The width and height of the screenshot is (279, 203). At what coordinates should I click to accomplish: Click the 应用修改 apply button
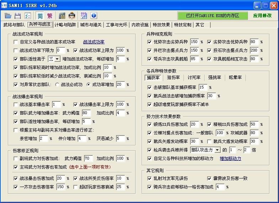(262, 16)
